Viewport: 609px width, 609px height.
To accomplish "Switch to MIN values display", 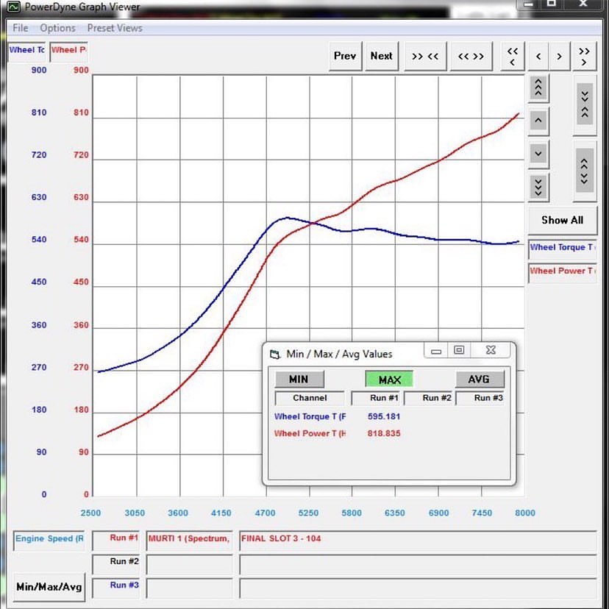I will [x=298, y=380].
